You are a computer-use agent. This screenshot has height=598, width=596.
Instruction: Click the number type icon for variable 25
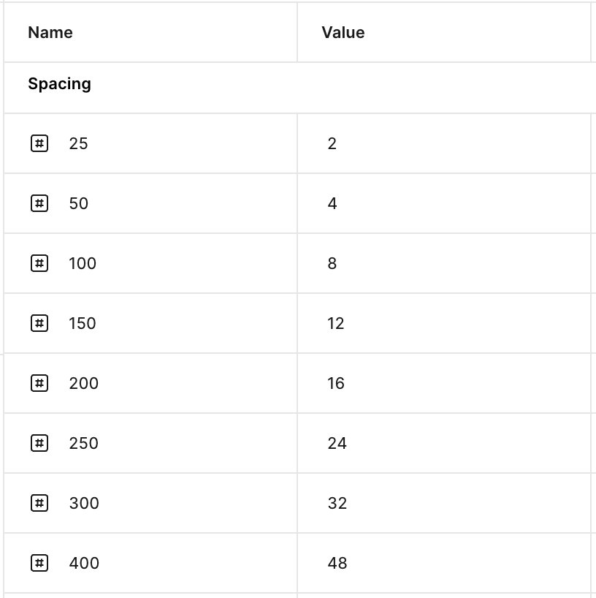39,143
